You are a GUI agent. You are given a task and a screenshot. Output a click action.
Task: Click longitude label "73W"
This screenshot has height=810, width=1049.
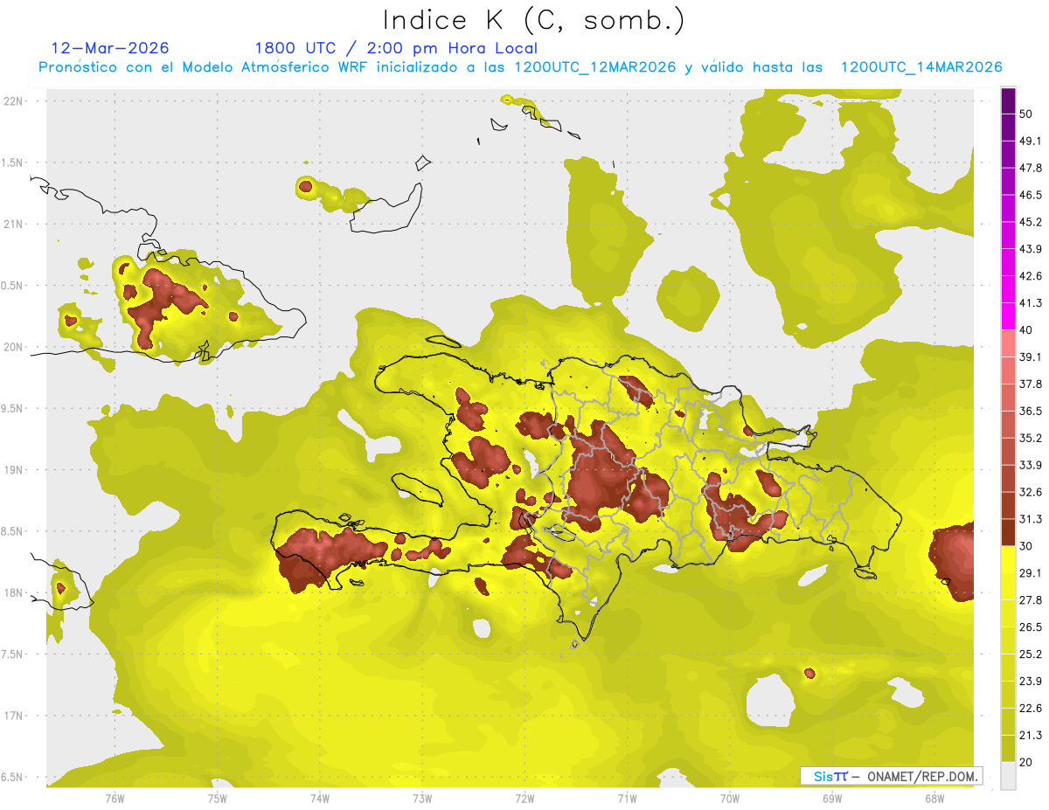point(422,799)
